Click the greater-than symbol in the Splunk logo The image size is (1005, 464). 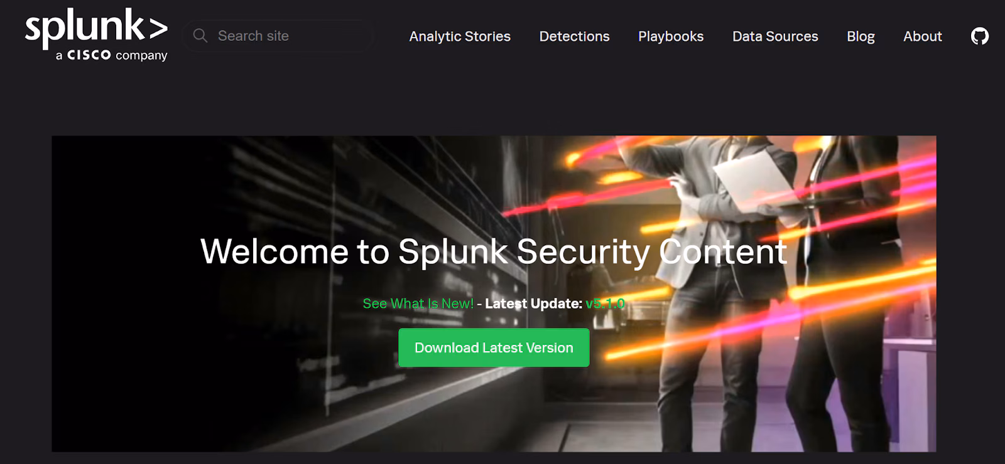click(x=157, y=28)
